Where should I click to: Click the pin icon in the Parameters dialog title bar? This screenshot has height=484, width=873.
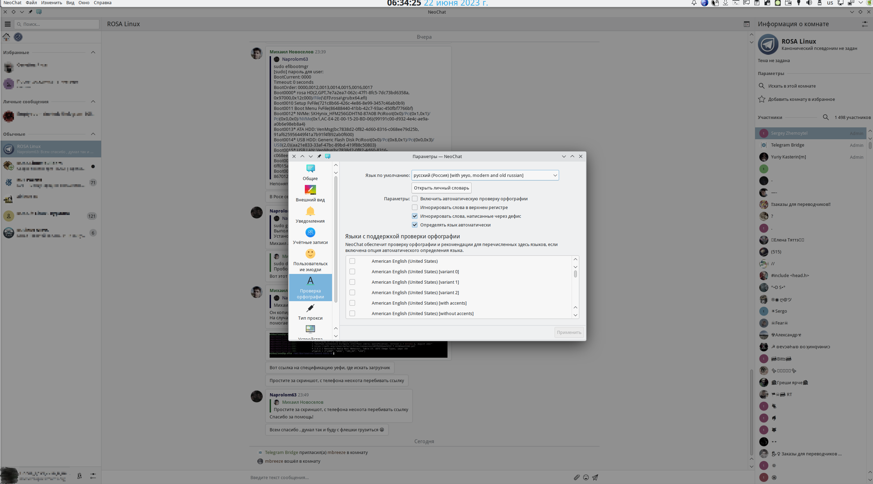[x=319, y=156]
